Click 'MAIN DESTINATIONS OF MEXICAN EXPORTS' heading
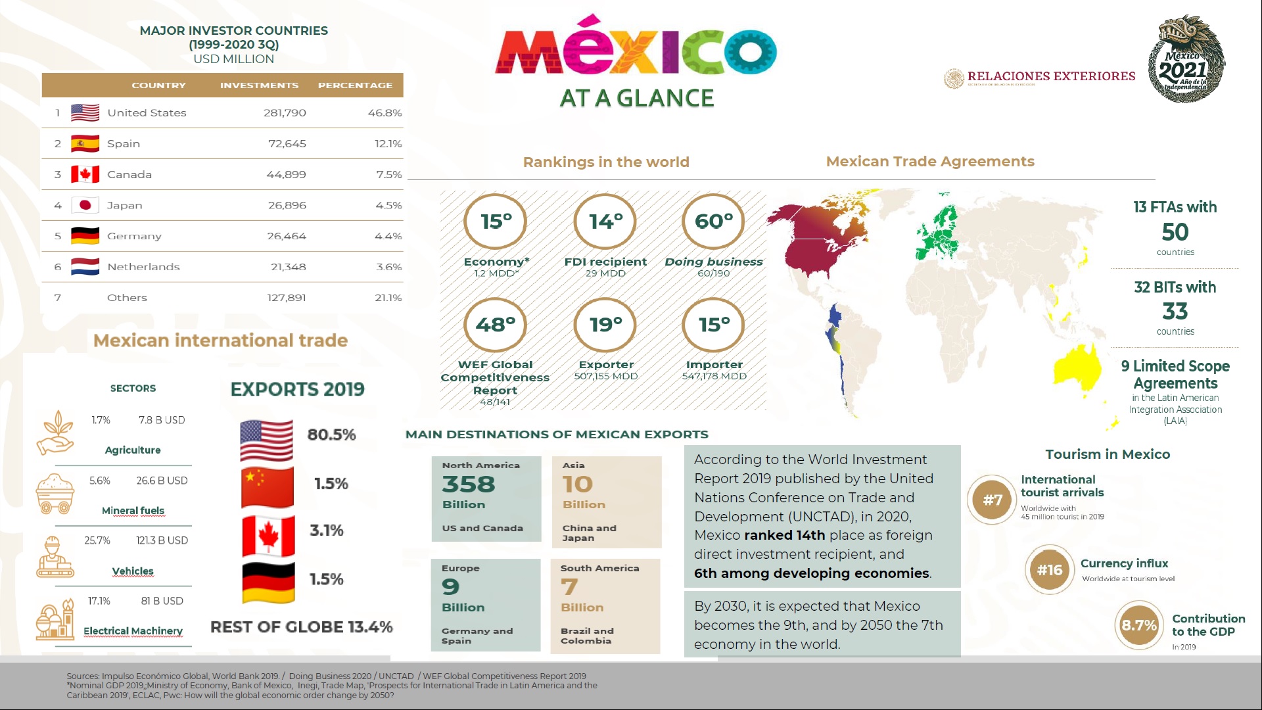 click(x=557, y=435)
